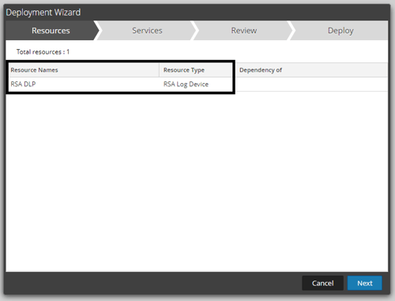
Task: Click the blank area below the resource table
Action: tap(197, 182)
